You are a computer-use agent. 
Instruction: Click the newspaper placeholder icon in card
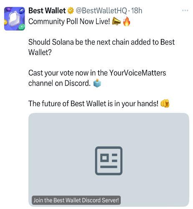109,161
